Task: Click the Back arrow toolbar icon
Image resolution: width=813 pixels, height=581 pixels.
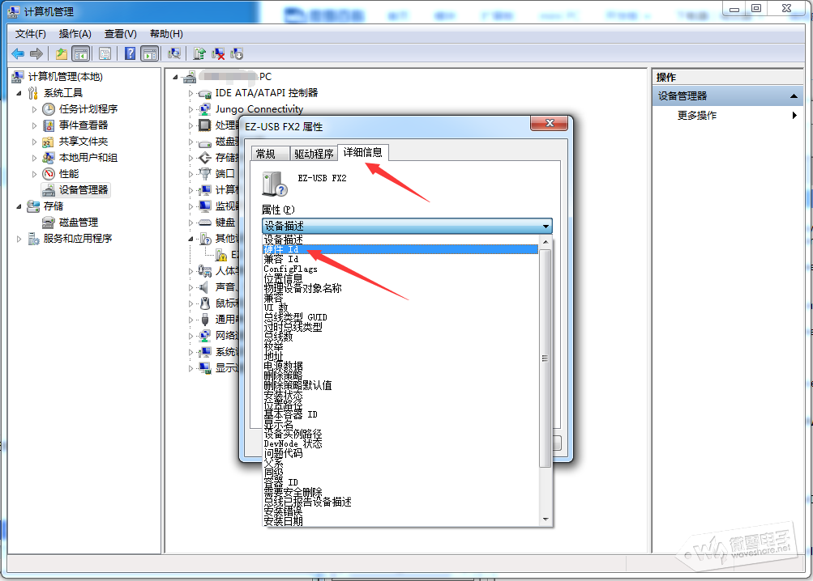Action: pos(18,53)
